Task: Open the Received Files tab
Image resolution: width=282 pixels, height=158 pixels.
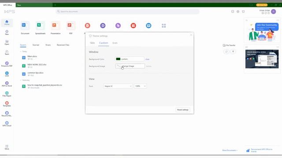Action: pyautogui.click(x=63, y=45)
